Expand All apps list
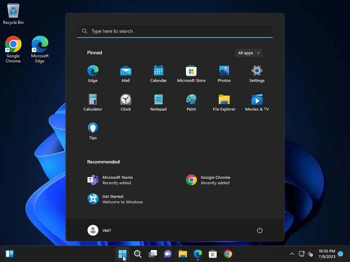 point(249,53)
